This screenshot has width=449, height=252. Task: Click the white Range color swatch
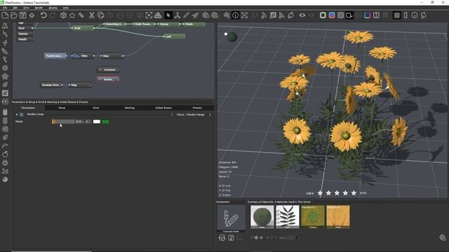click(97, 121)
